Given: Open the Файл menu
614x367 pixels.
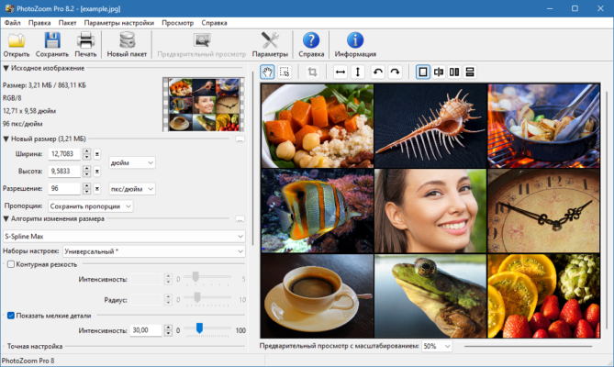Looking at the screenshot, I should click(x=13, y=23).
